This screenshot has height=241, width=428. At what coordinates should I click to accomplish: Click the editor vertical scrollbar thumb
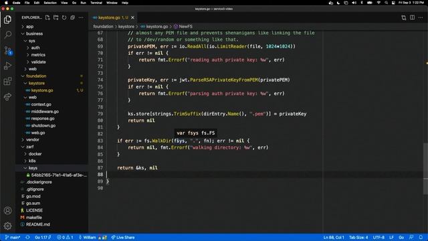[425, 169]
